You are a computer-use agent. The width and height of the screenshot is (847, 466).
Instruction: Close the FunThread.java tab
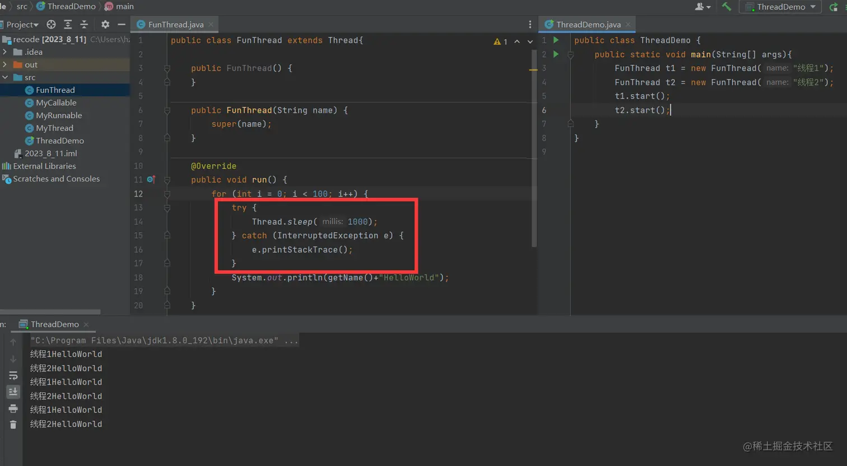pos(211,25)
